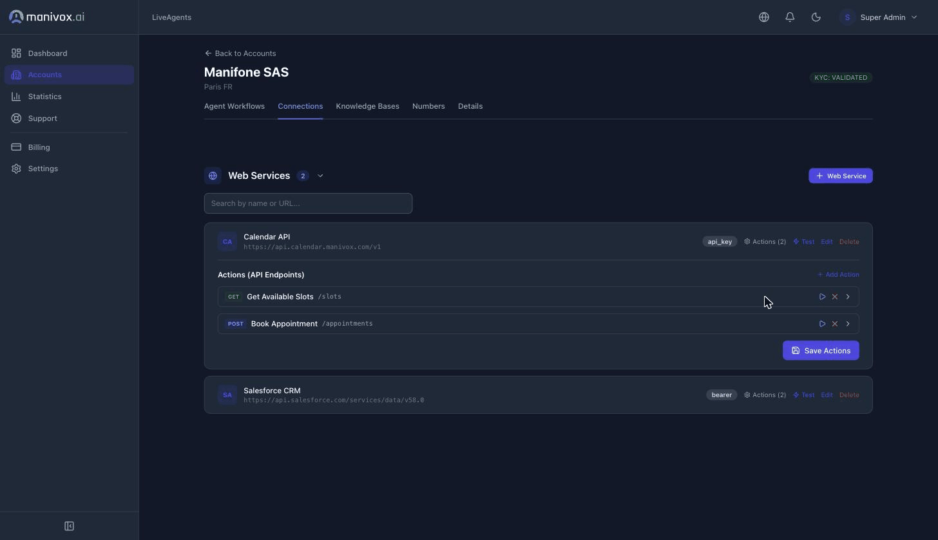The width and height of the screenshot is (938, 540).
Task: Open notifications bell icon
Action: (790, 17)
